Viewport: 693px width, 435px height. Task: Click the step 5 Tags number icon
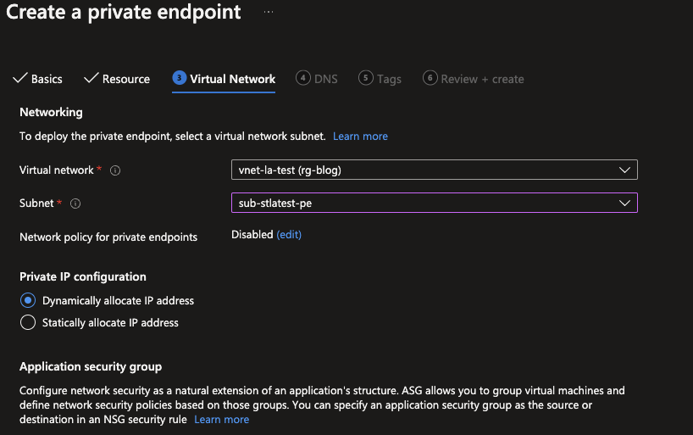click(366, 78)
